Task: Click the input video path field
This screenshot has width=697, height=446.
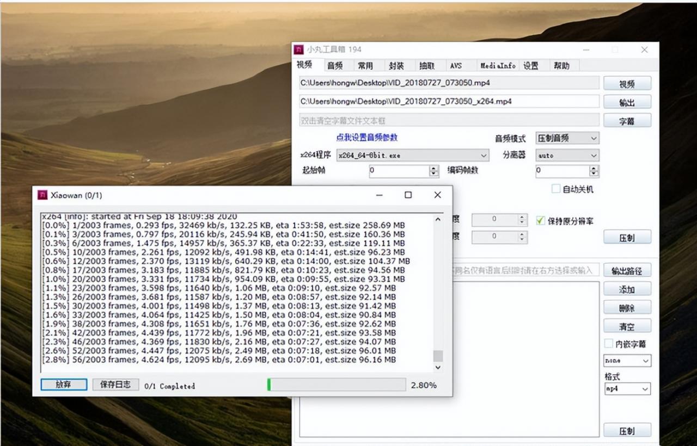Action: 449,83
